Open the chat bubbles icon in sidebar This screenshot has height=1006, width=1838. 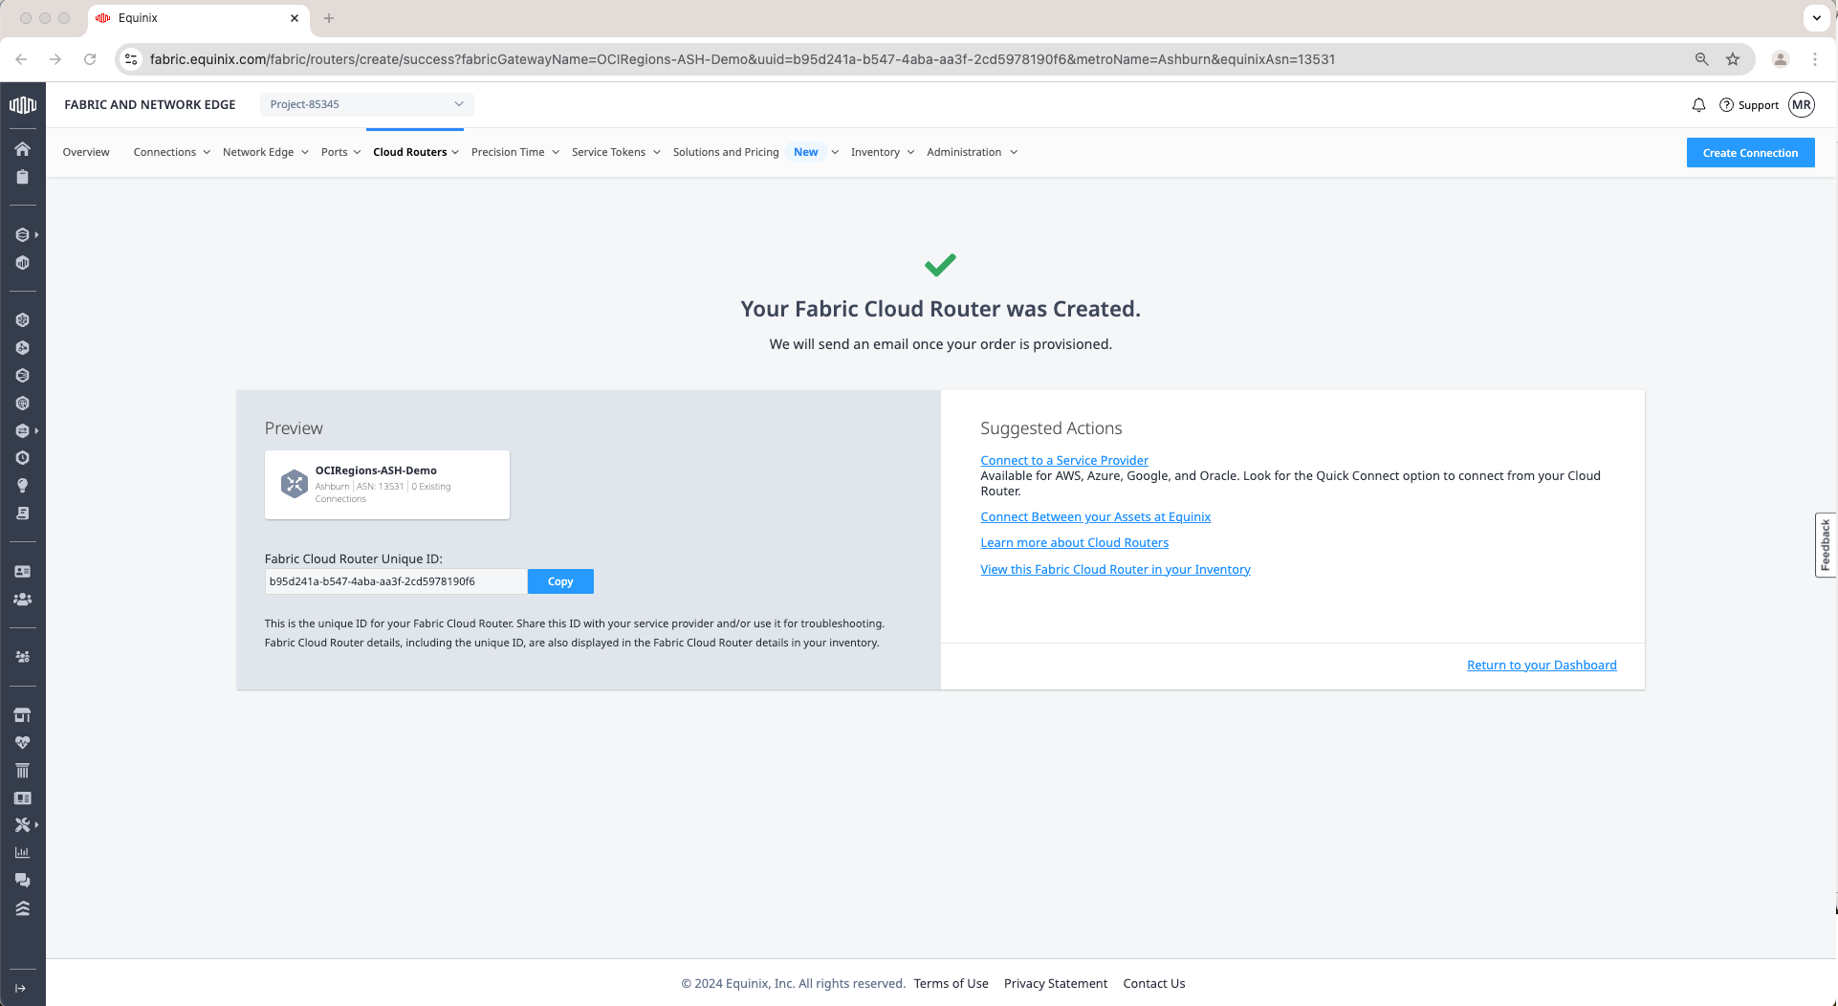22,881
